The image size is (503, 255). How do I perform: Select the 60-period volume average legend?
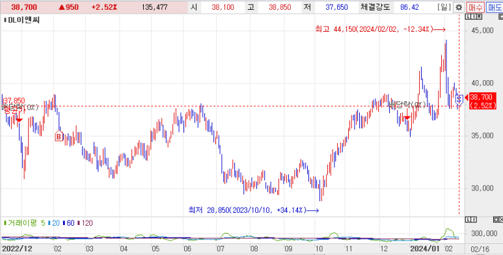[x=68, y=223]
